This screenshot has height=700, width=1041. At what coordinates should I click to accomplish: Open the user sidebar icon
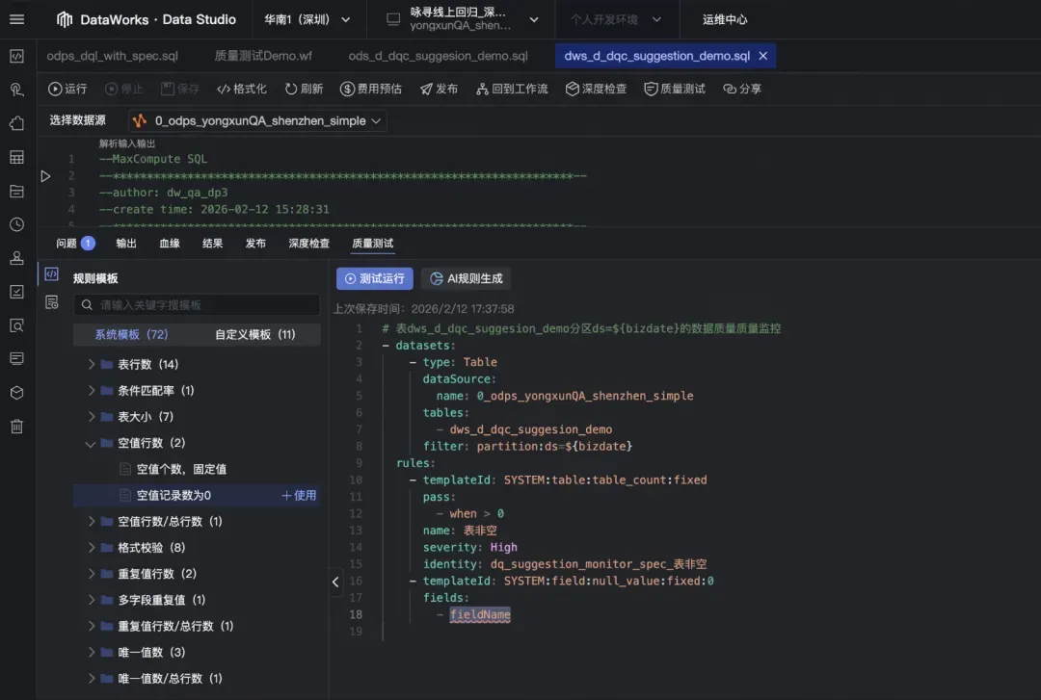[x=16, y=258]
